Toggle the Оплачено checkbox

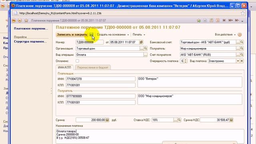click(77, 61)
